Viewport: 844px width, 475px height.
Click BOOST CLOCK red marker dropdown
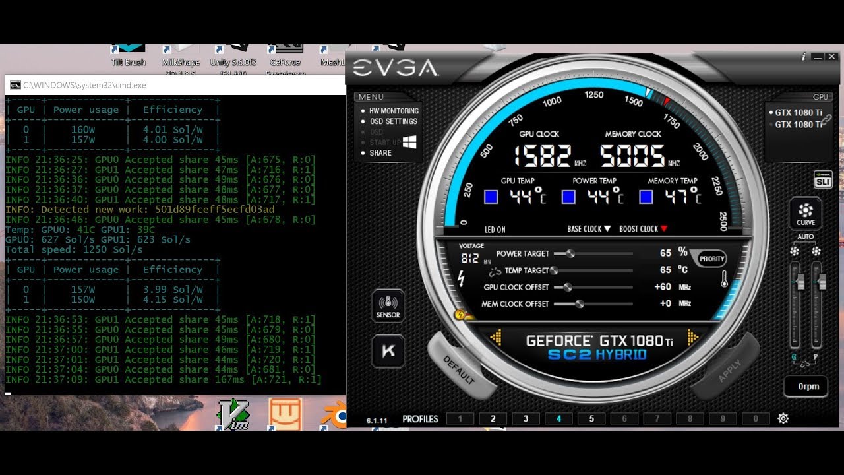(x=644, y=229)
